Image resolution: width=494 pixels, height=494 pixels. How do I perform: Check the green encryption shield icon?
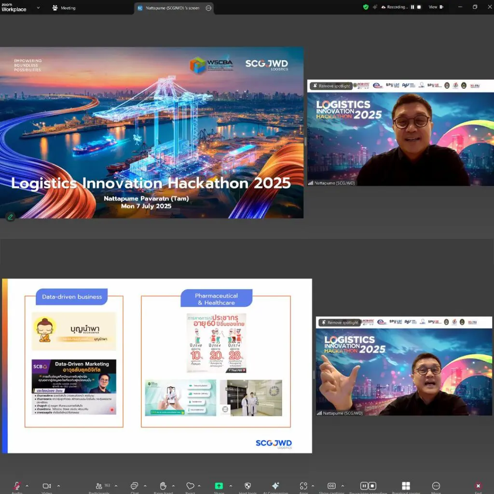click(366, 7)
